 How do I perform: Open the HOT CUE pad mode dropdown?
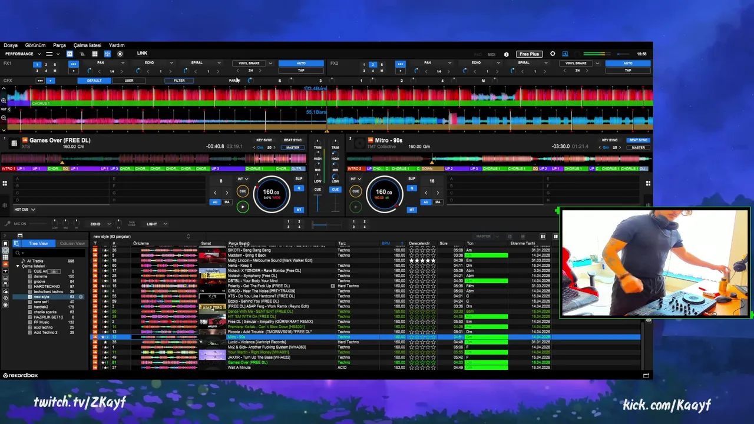click(x=24, y=210)
